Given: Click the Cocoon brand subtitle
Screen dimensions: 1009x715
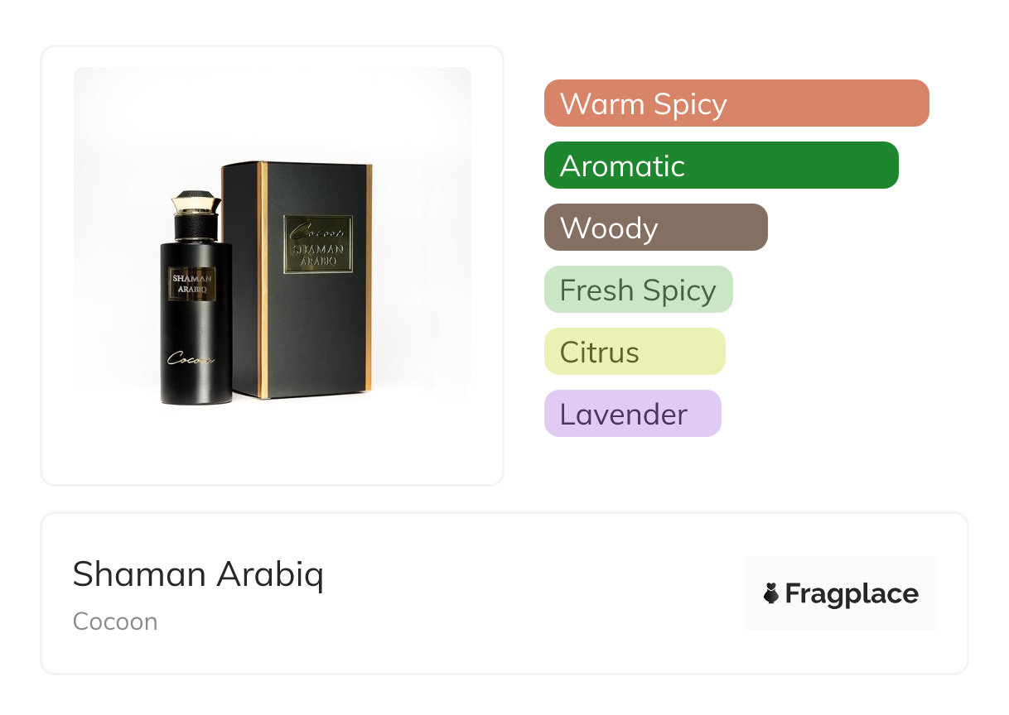Looking at the screenshot, I should 115,621.
